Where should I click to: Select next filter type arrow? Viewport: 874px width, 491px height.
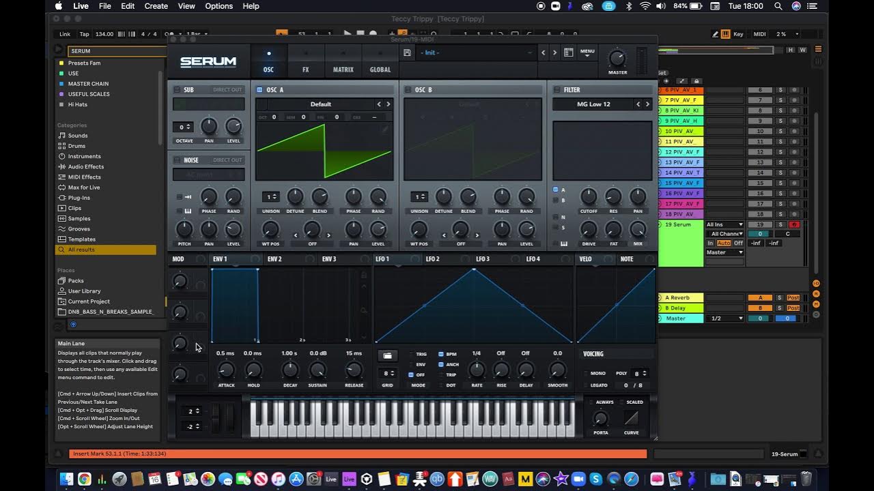(x=648, y=104)
